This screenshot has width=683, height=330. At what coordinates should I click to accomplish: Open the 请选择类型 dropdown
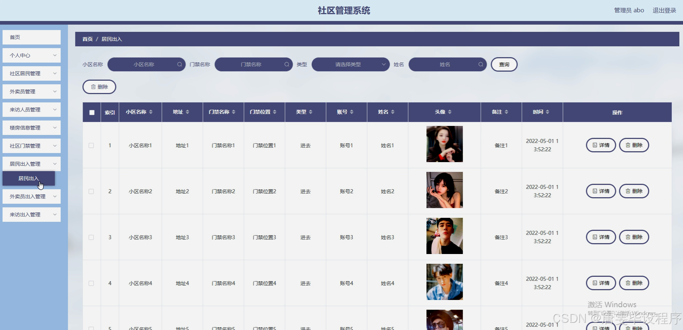(351, 64)
